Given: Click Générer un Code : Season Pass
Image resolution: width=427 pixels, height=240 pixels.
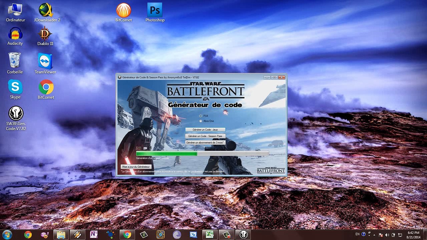Looking at the screenshot, I should [205, 136].
